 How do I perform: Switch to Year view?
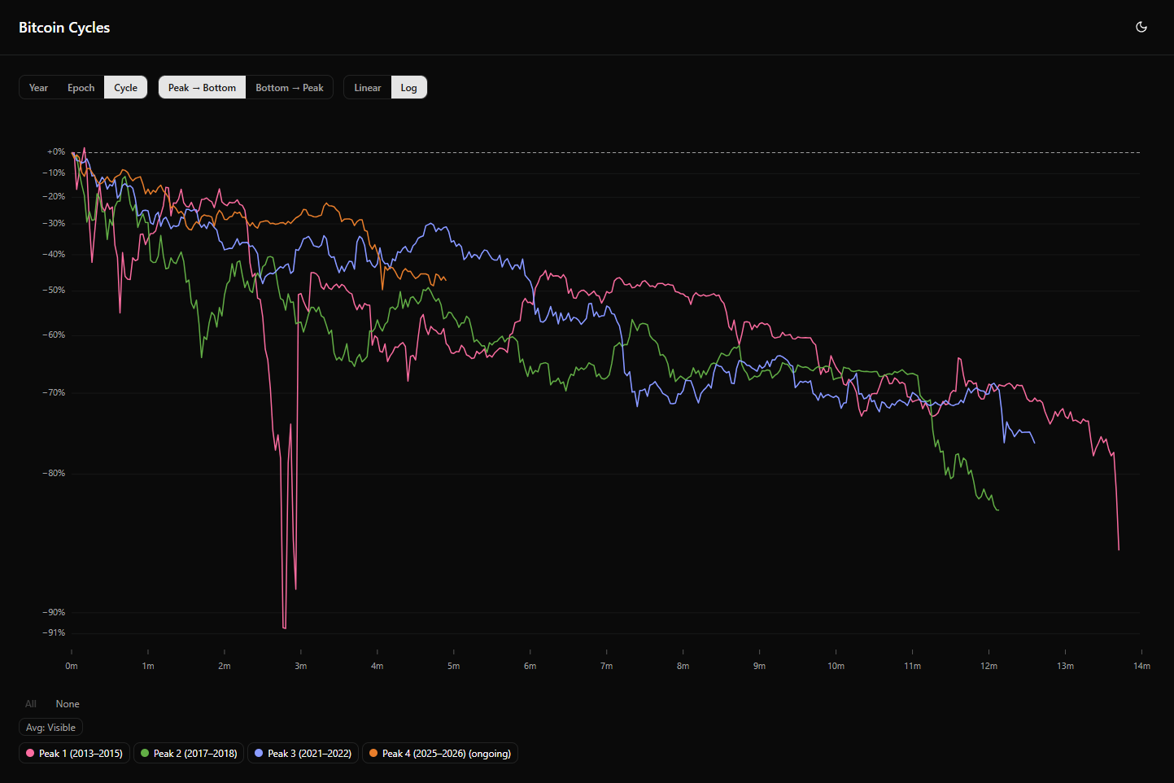(38, 88)
